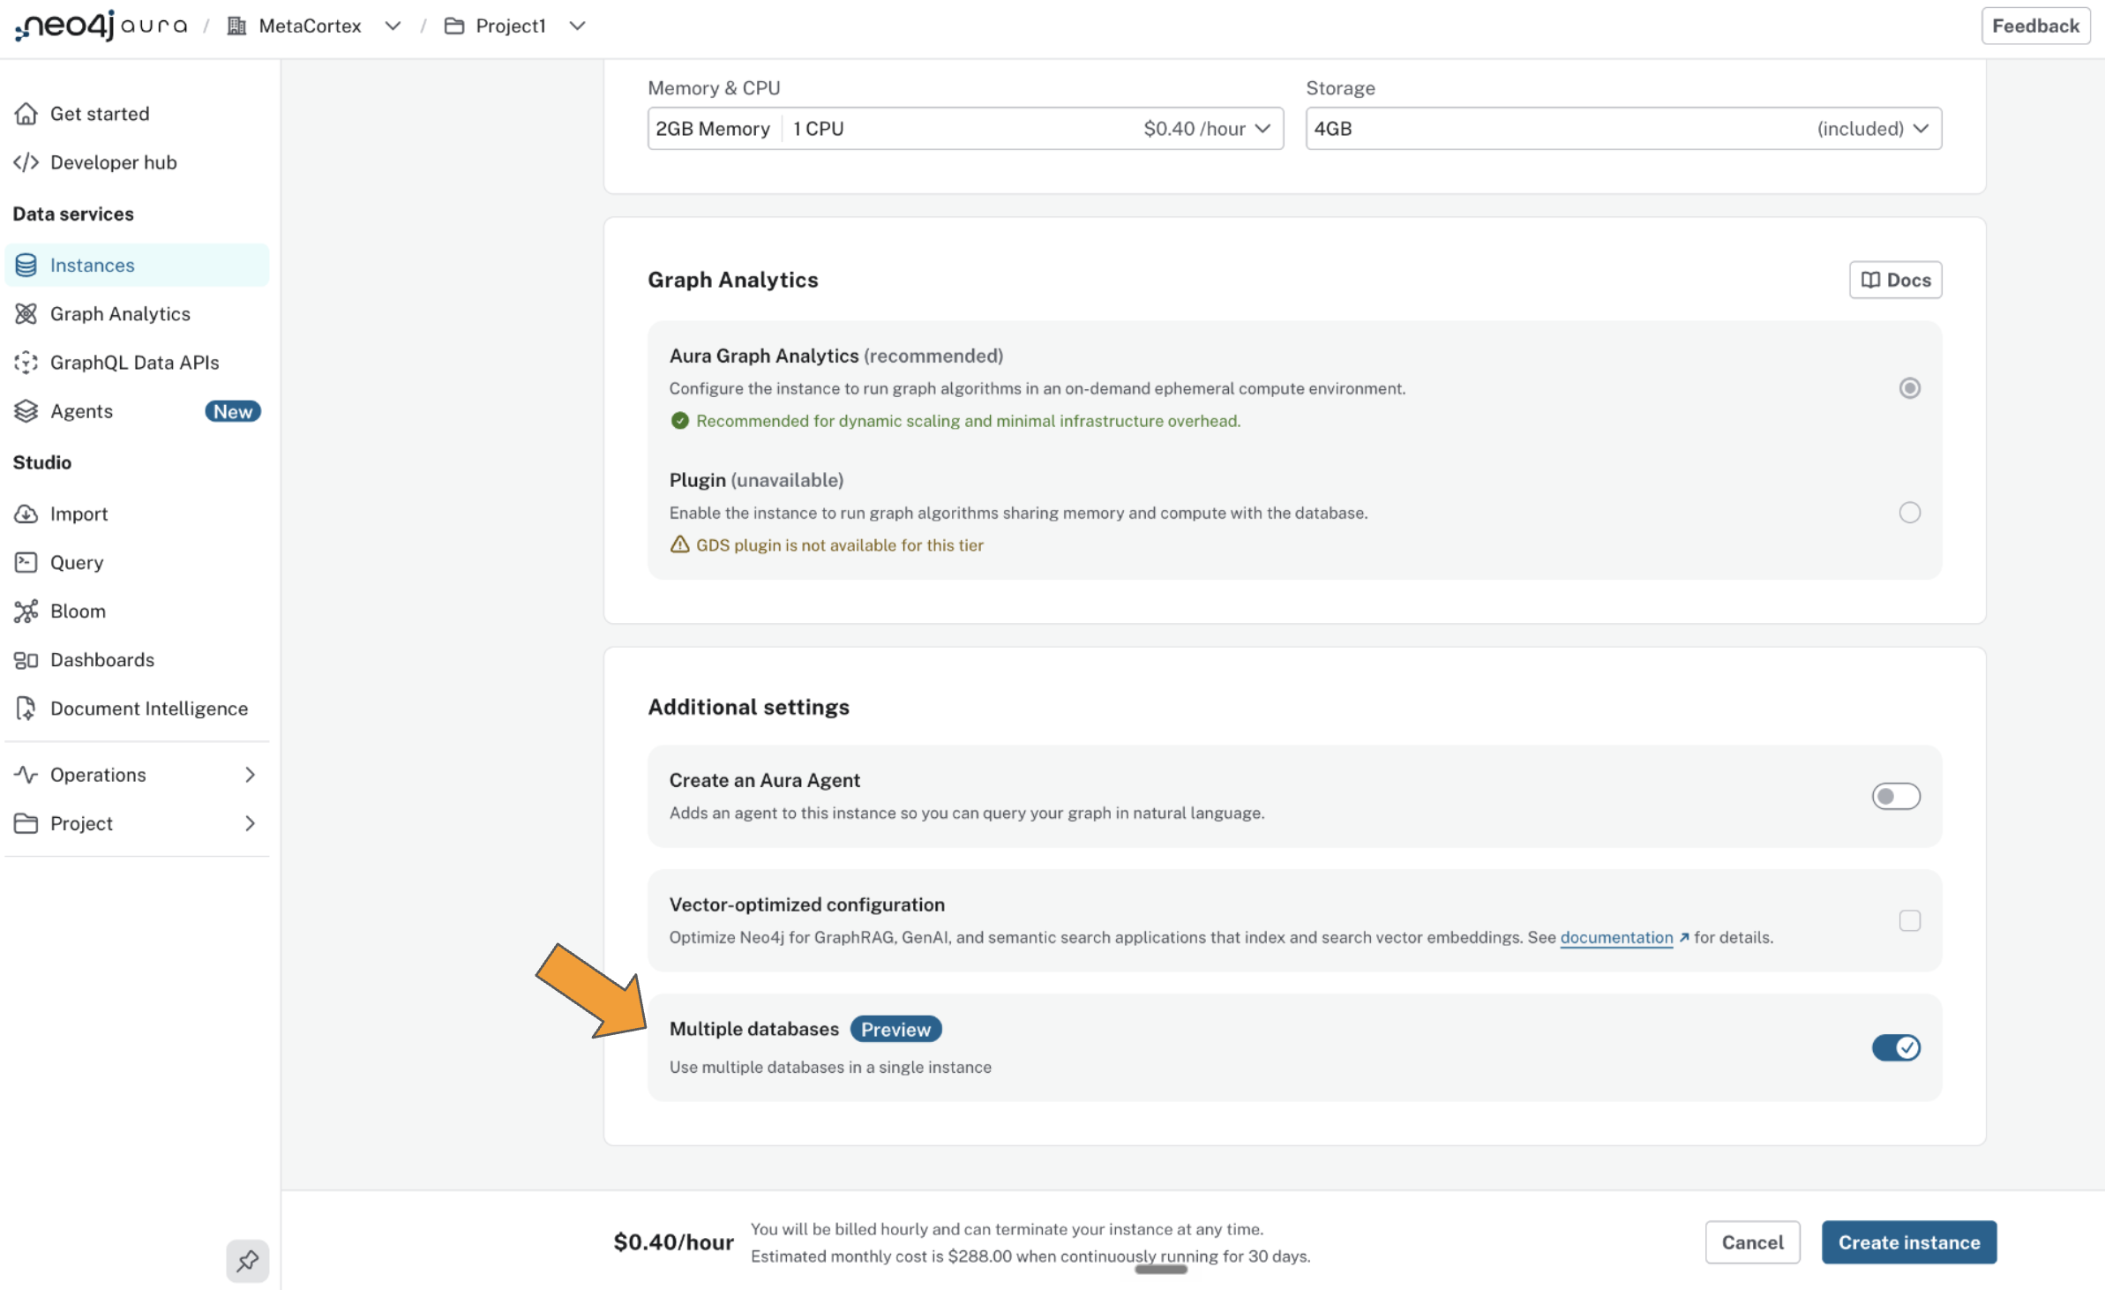Open Dashboards from Studio section
Screen dimensions: 2105x1290
(x=137, y=660)
